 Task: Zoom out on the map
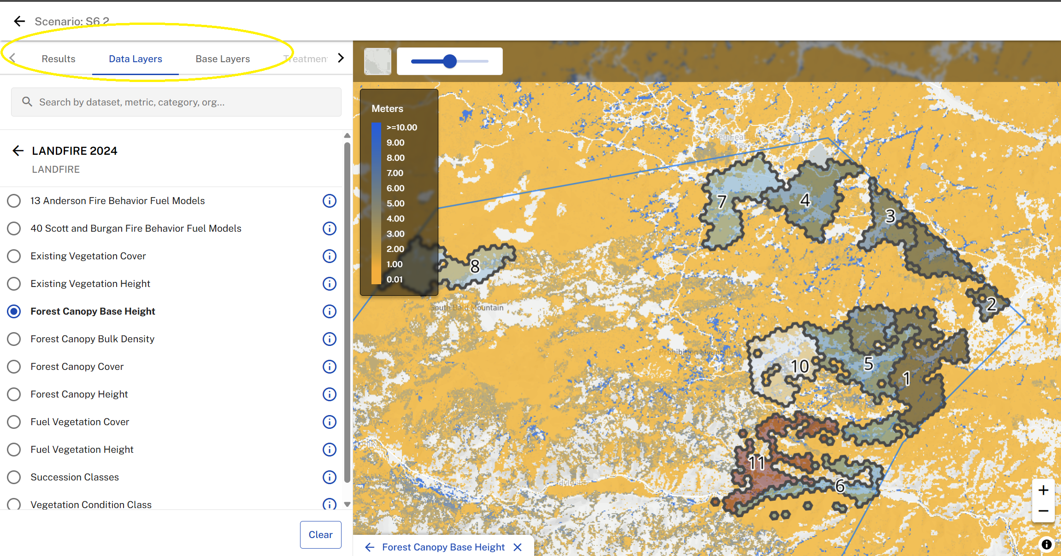1043,511
